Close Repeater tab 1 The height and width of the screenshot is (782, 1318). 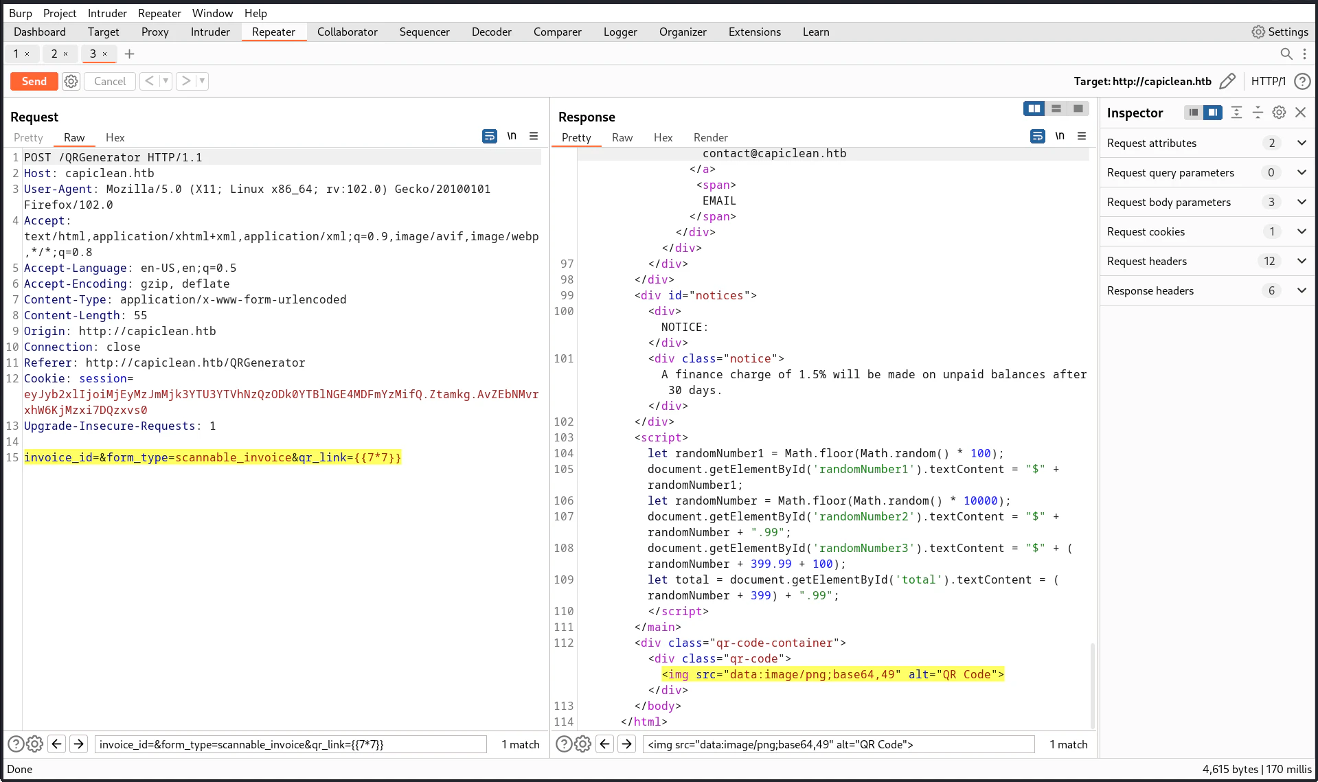(27, 54)
